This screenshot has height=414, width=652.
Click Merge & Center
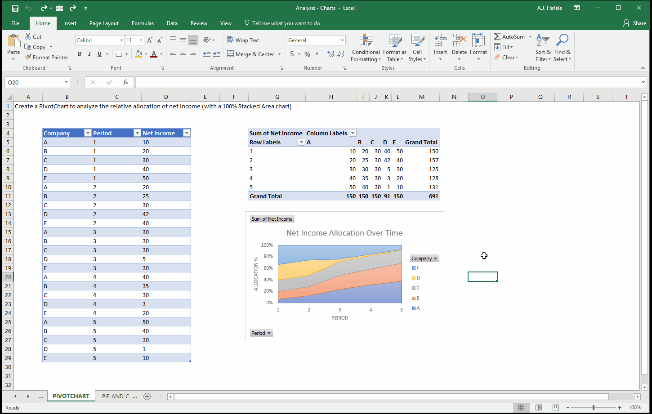pyautogui.click(x=250, y=54)
